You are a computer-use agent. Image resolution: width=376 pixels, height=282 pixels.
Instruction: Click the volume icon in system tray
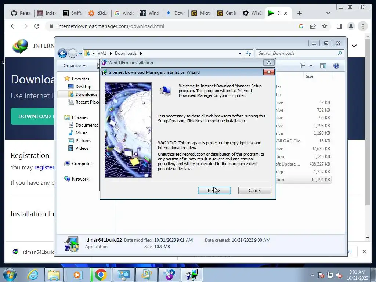tap(339, 275)
